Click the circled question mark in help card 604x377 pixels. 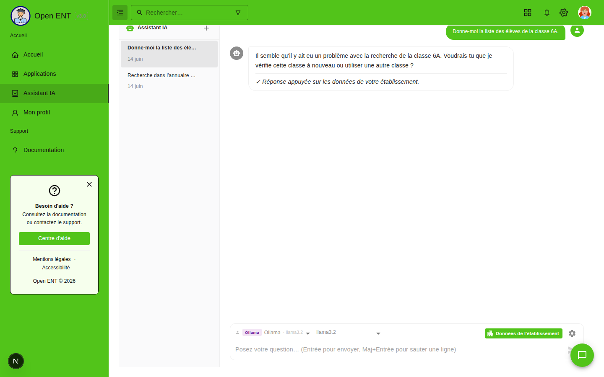coord(55,191)
